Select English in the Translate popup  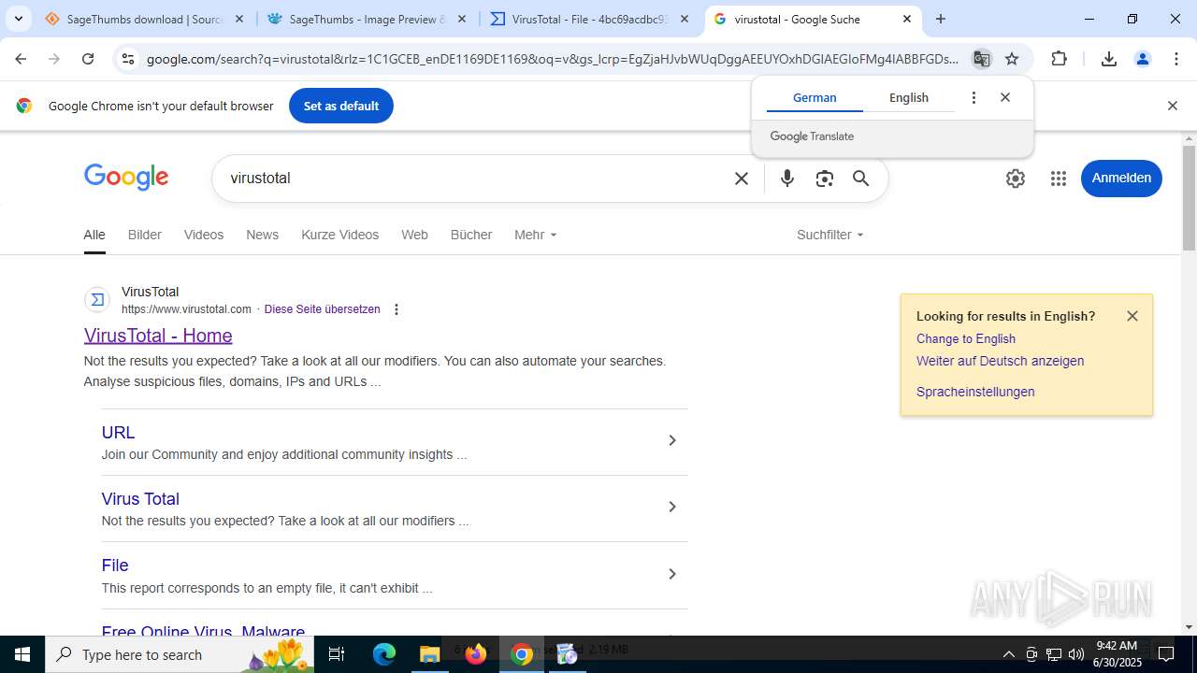click(x=909, y=97)
